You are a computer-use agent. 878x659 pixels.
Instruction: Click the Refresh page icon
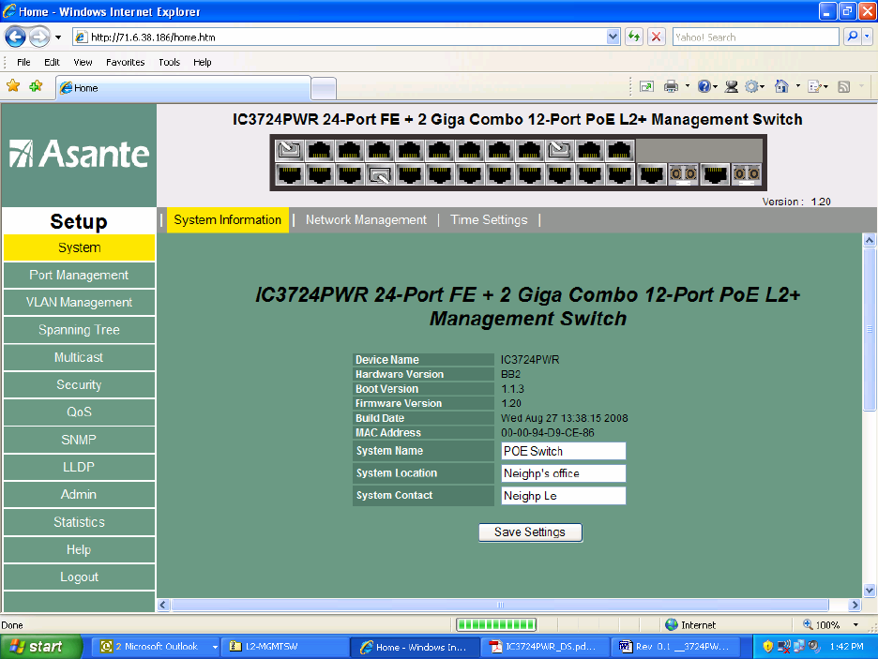click(x=634, y=37)
